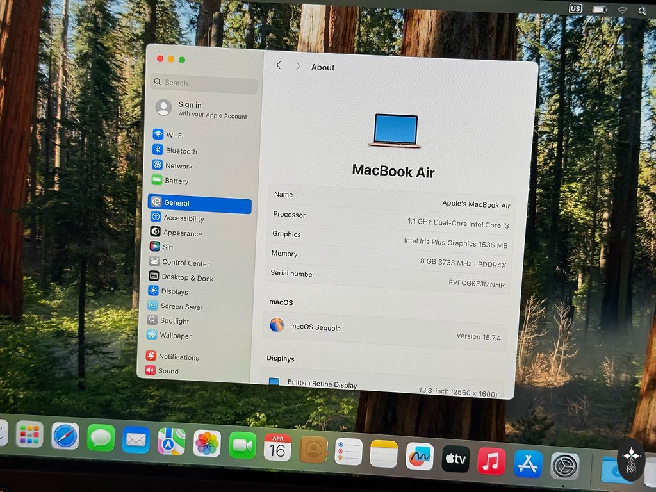The image size is (656, 492).
Task: Open the US input source menu
Action: click(x=575, y=9)
